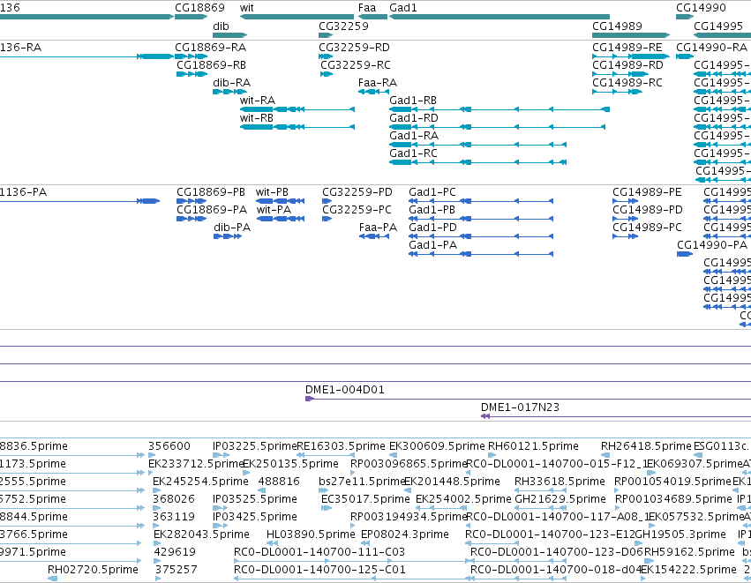
Task: Click transcript Gad1-RC
Action: pos(478,163)
